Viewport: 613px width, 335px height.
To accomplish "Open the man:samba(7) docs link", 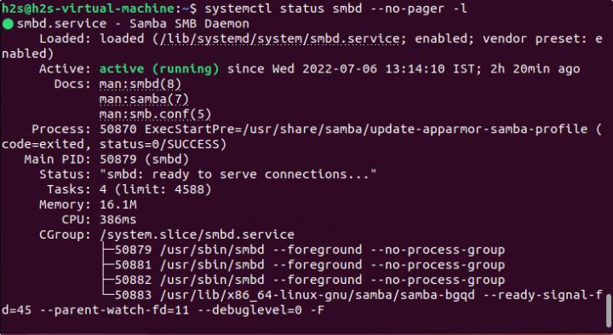I will point(144,99).
